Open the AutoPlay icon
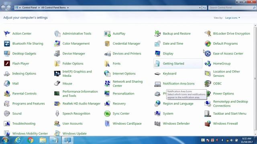 coord(107,34)
